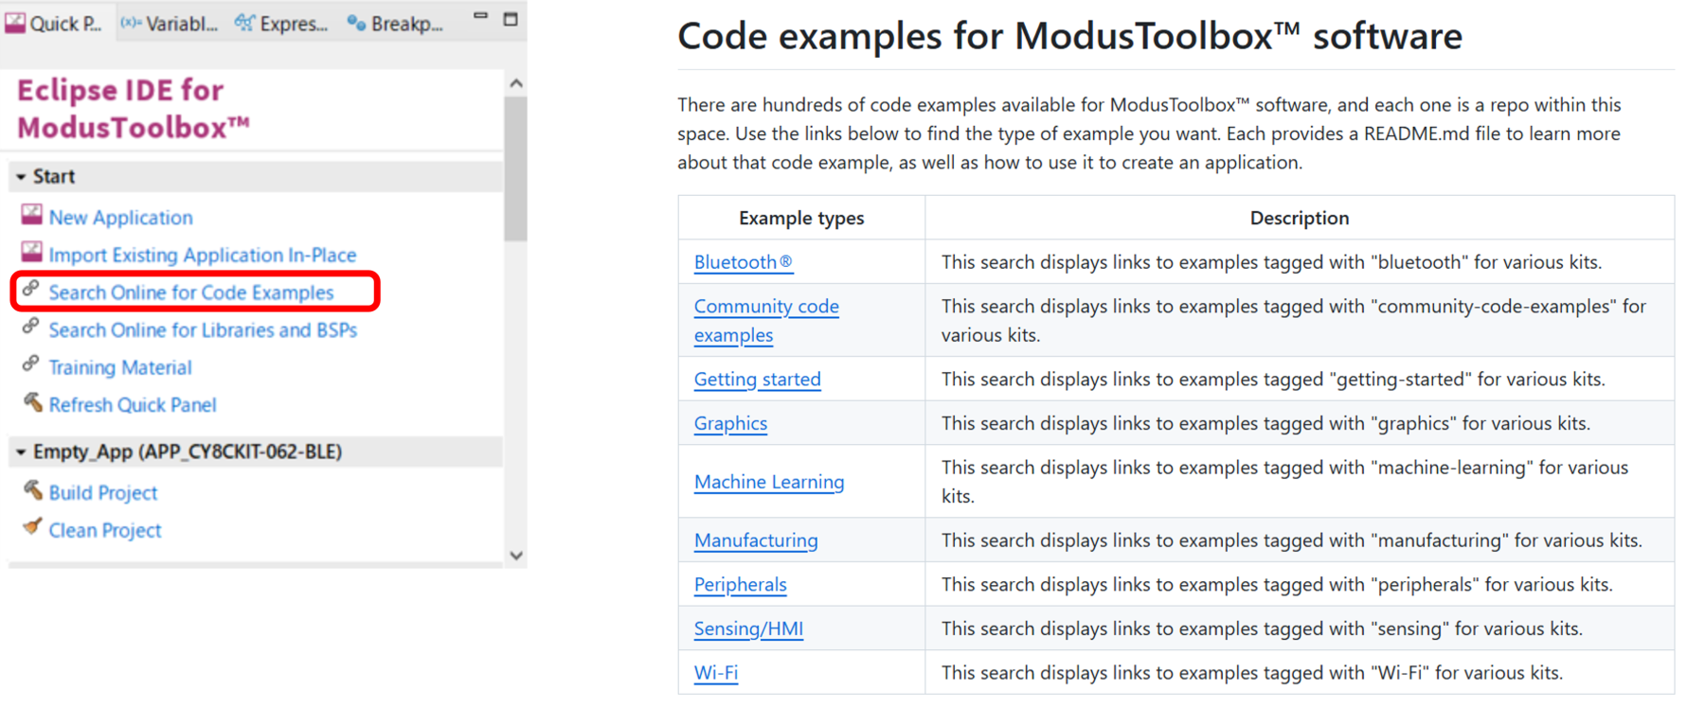
Task: Click the Quick Panel scrollbar thumb
Action: [x=516, y=168]
